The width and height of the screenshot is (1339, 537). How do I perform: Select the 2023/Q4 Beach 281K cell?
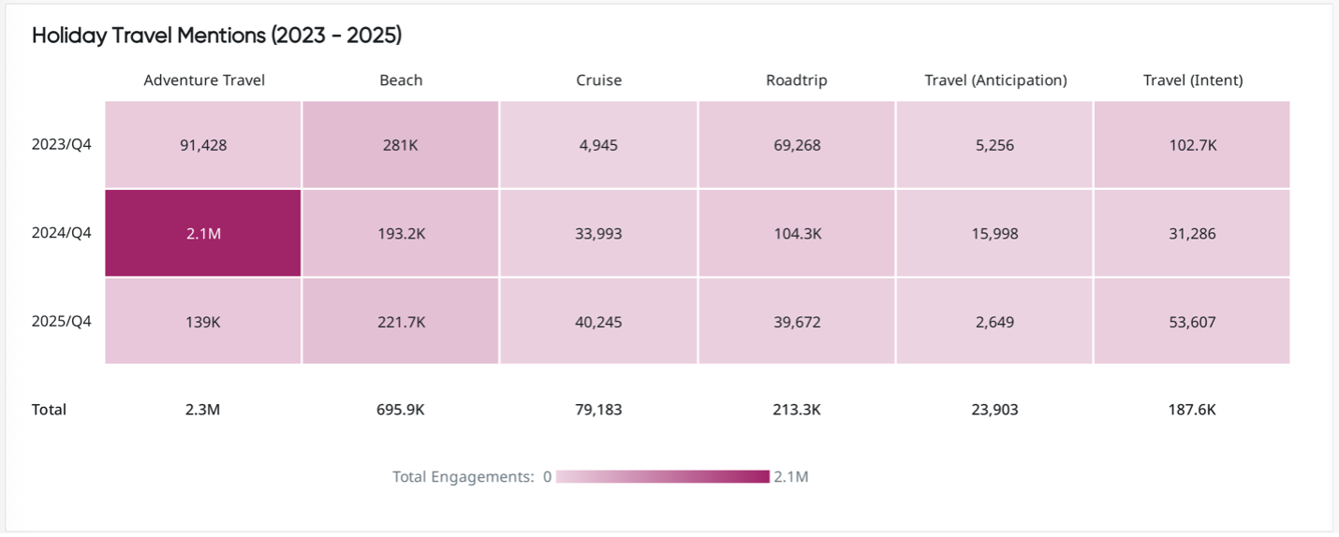coord(401,145)
